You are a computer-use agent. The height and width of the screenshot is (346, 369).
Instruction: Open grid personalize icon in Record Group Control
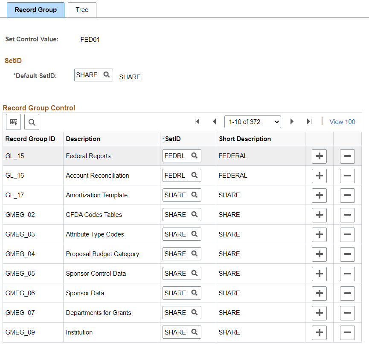[x=13, y=122]
